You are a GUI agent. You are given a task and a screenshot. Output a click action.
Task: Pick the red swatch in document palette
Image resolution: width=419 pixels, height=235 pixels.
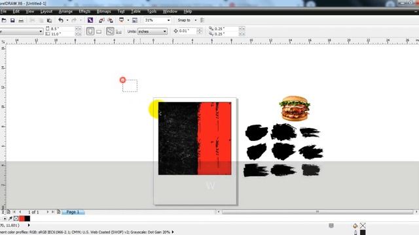pyautogui.click(x=22, y=219)
